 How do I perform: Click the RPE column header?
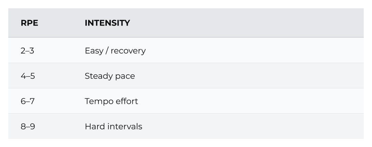(29, 23)
